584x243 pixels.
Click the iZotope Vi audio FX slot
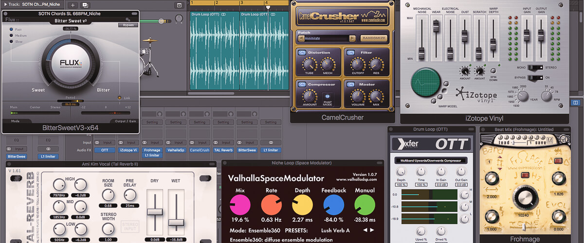tap(128, 151)
